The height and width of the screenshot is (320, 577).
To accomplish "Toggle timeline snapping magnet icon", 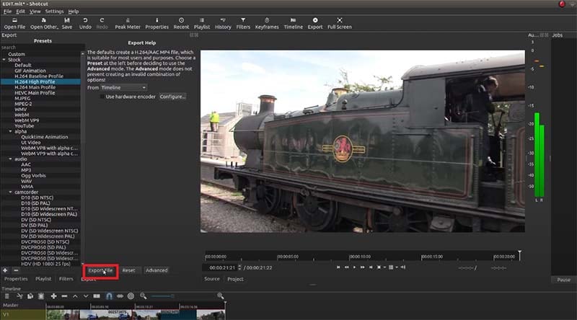I will 109,296.
